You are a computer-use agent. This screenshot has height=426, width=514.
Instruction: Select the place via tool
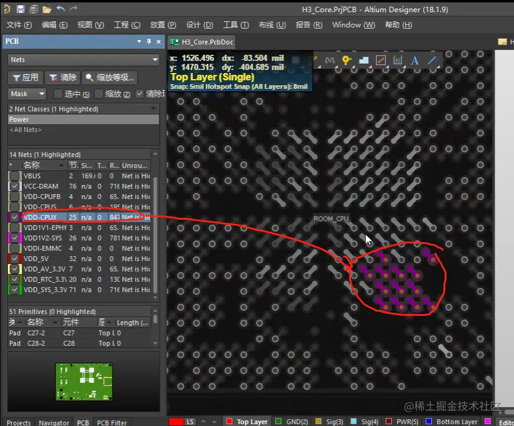pyautogui.click(x=347, y=60)
